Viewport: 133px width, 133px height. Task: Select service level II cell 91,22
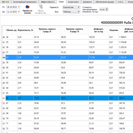pos(75,52)
